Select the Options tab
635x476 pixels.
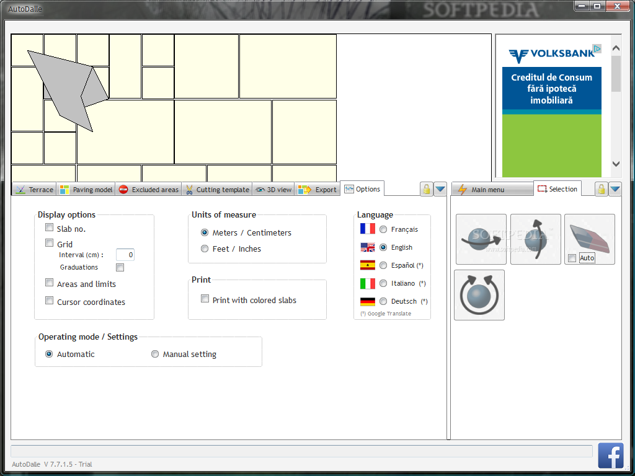(362, 188)
